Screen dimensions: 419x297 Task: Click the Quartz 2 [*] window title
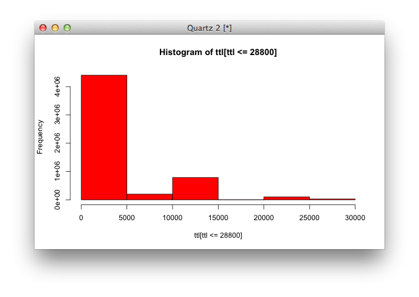pos(209,28)
